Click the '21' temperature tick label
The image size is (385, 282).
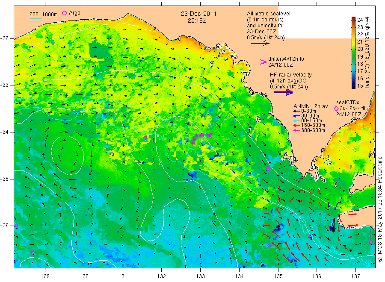(360, 42)
